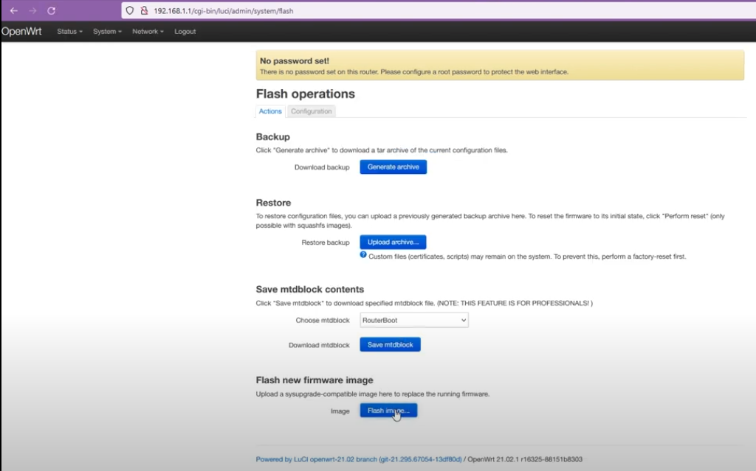
Task: Click the Save mtdblock button
Action: pos(390,344)
